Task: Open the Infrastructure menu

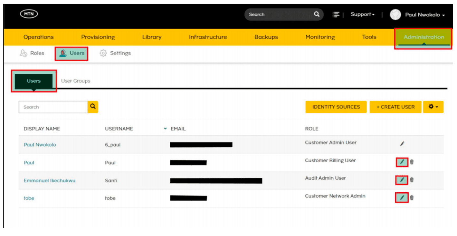Action: pyautogui.click(x=208, y=37)
